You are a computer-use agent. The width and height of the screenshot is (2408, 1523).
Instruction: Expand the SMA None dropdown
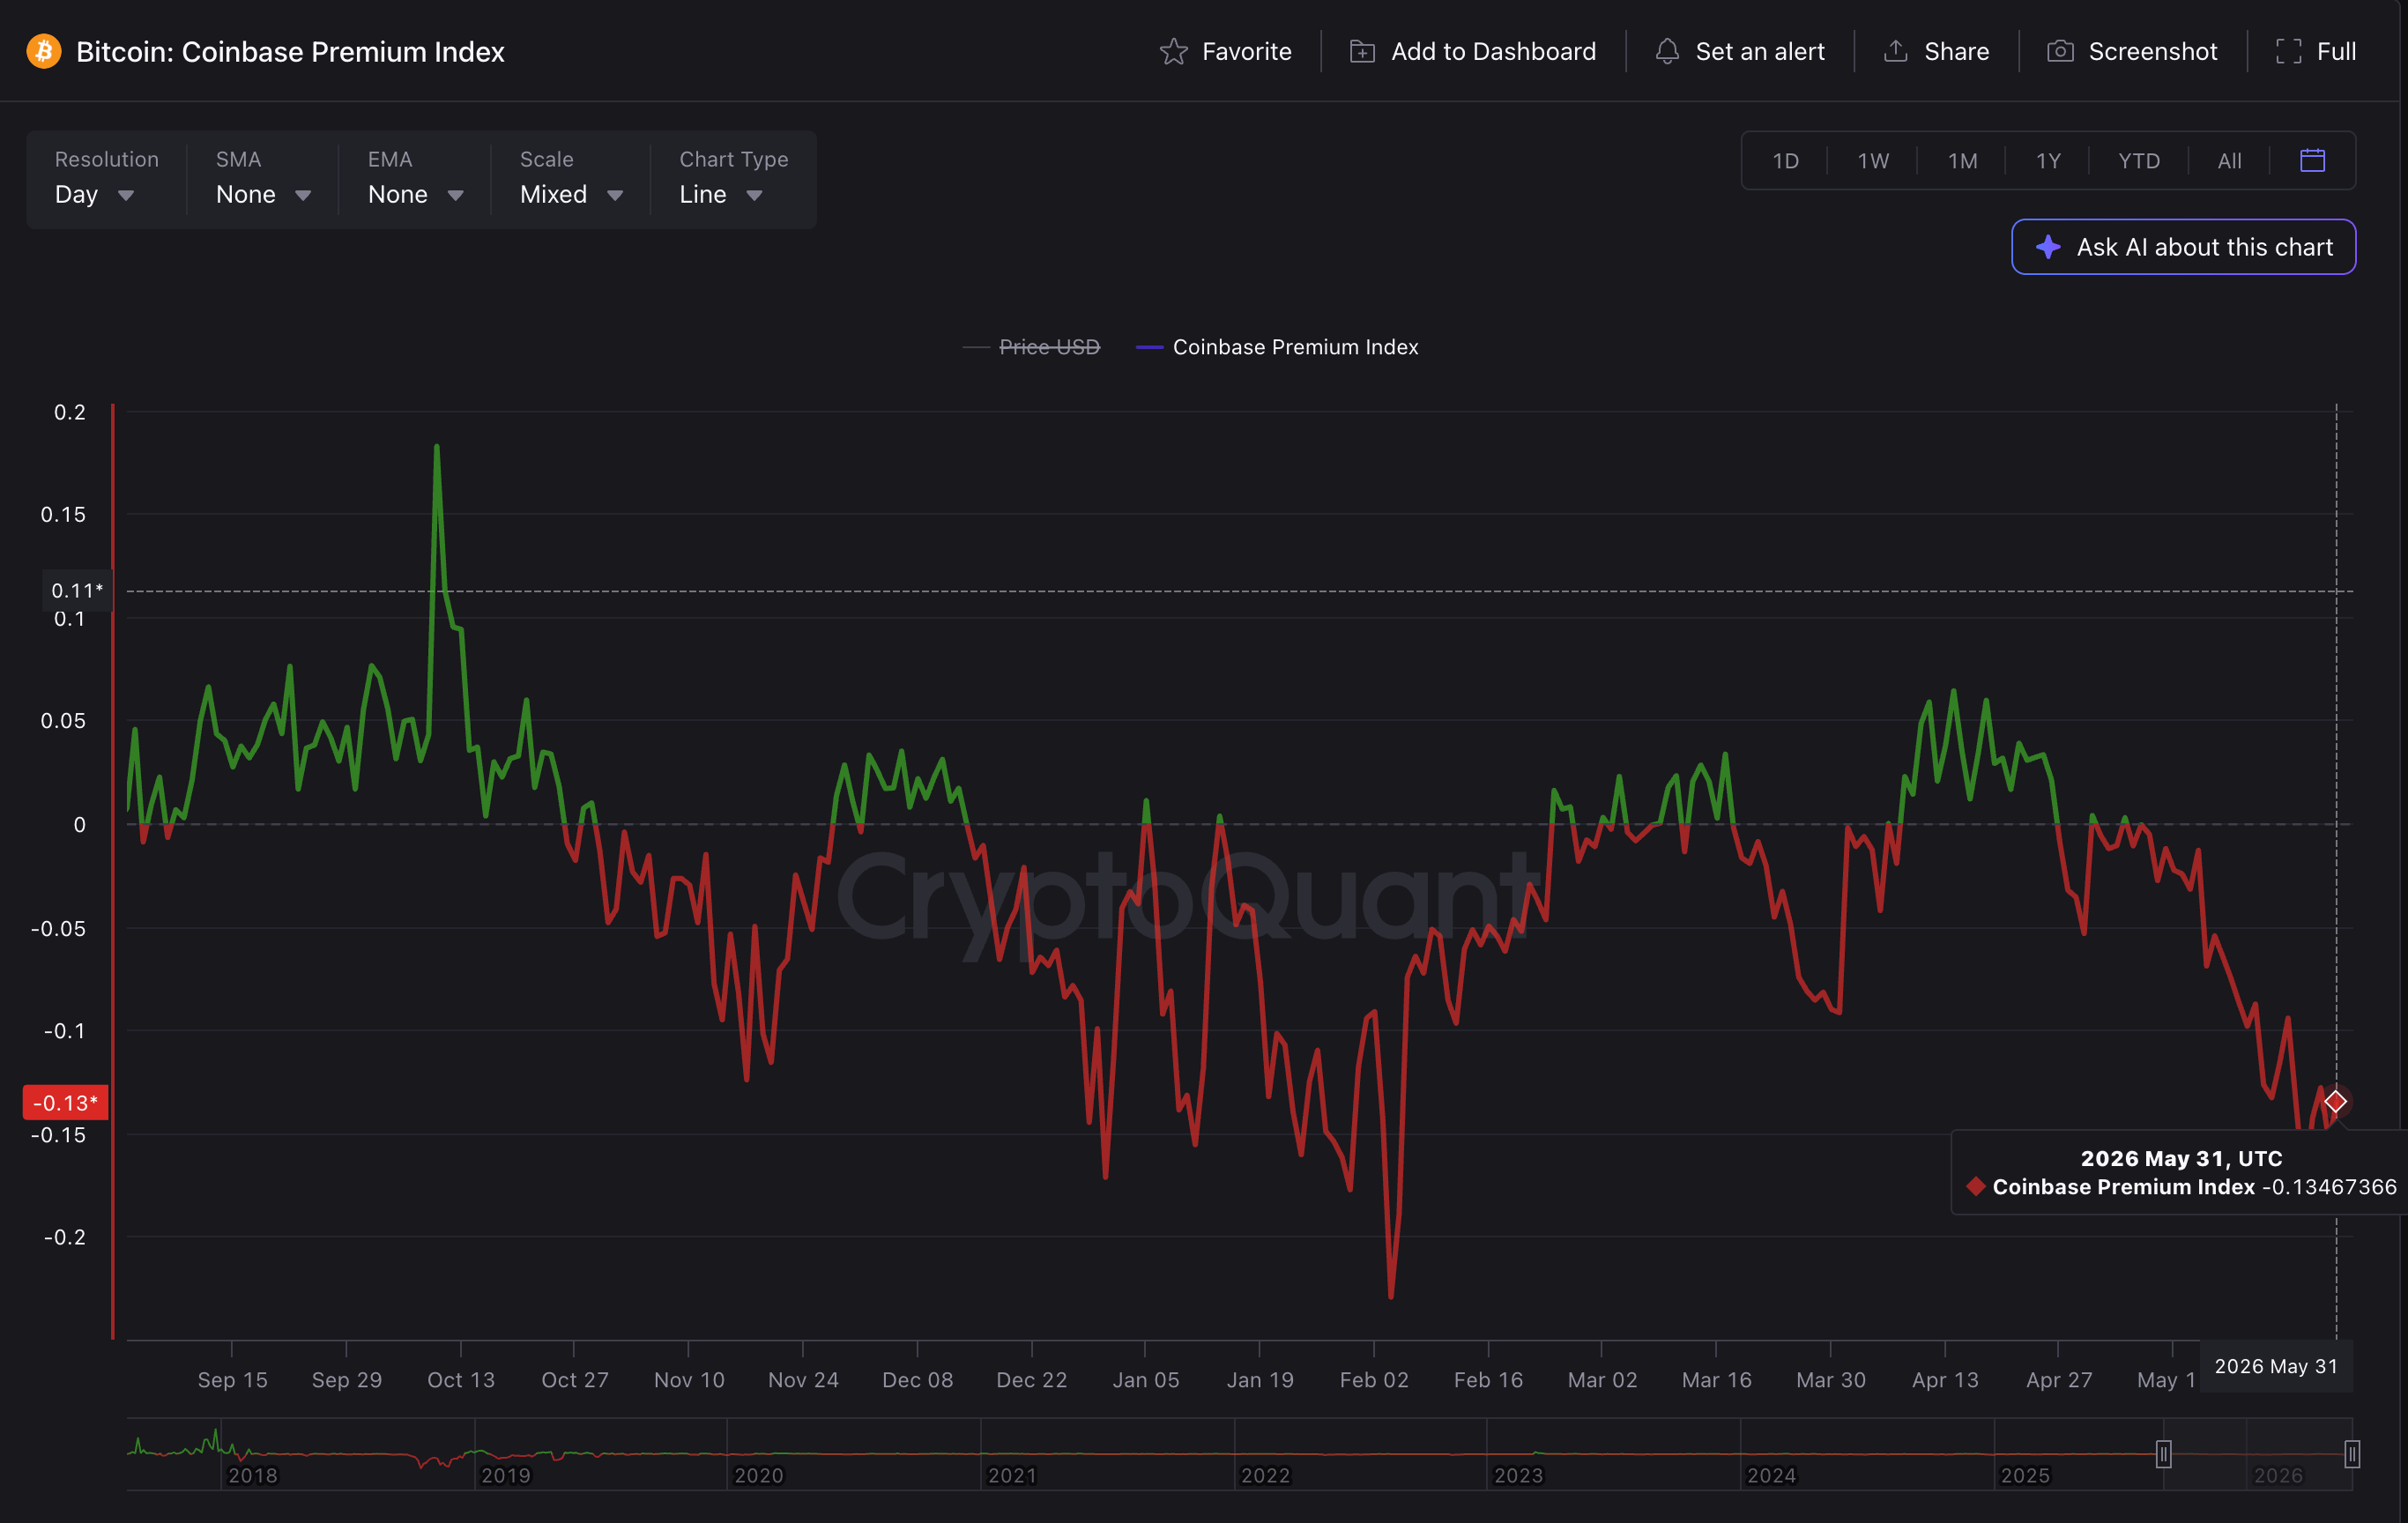pos(264,194)
